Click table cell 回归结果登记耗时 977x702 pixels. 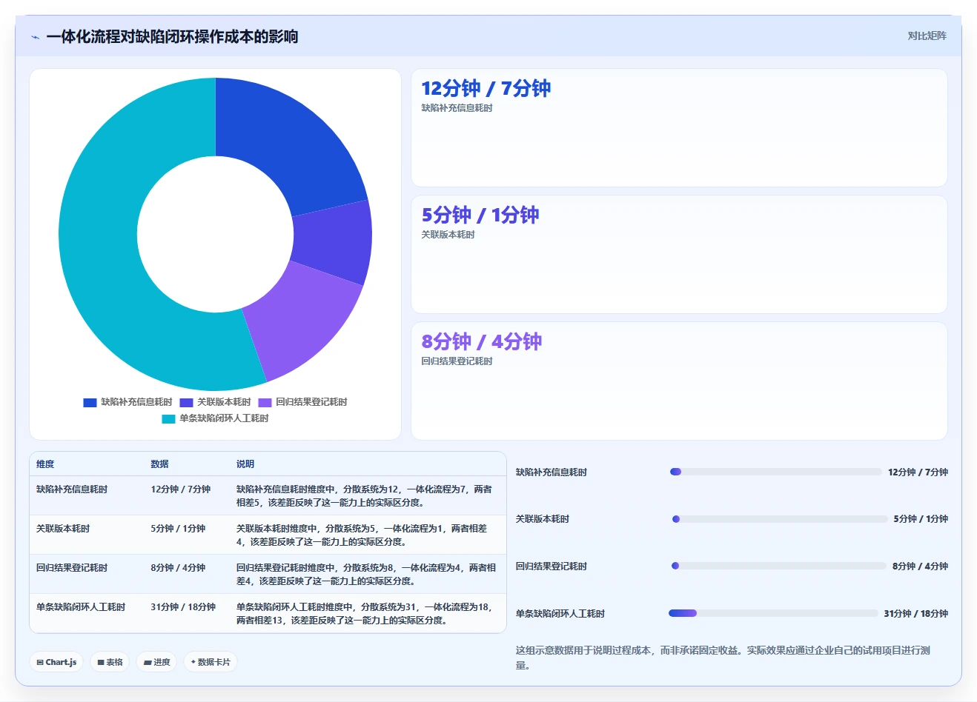click(72, 568)
